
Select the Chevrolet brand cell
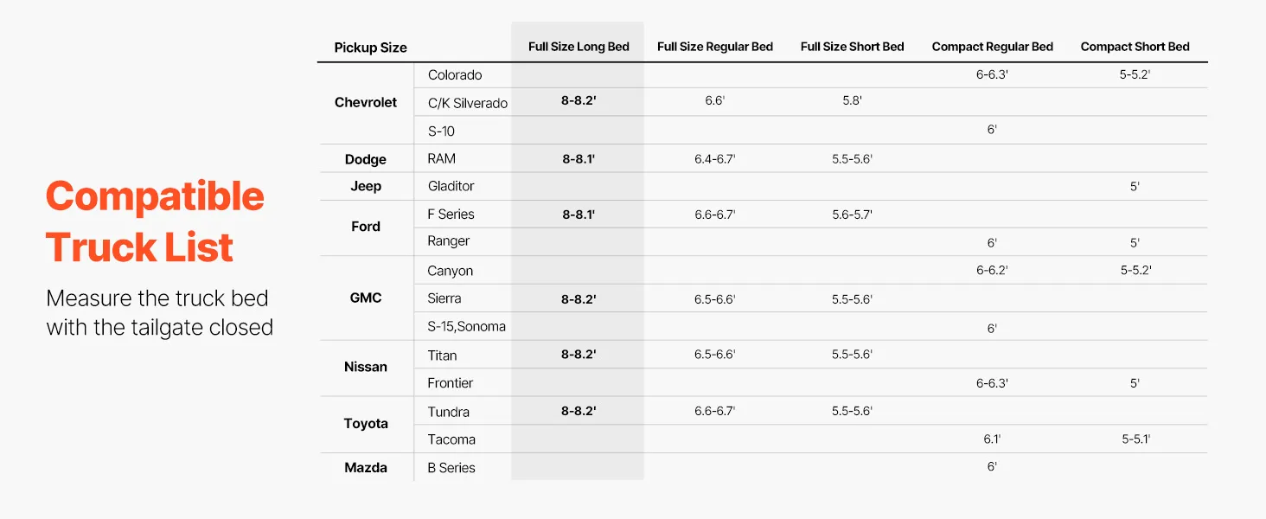(366, 102)
